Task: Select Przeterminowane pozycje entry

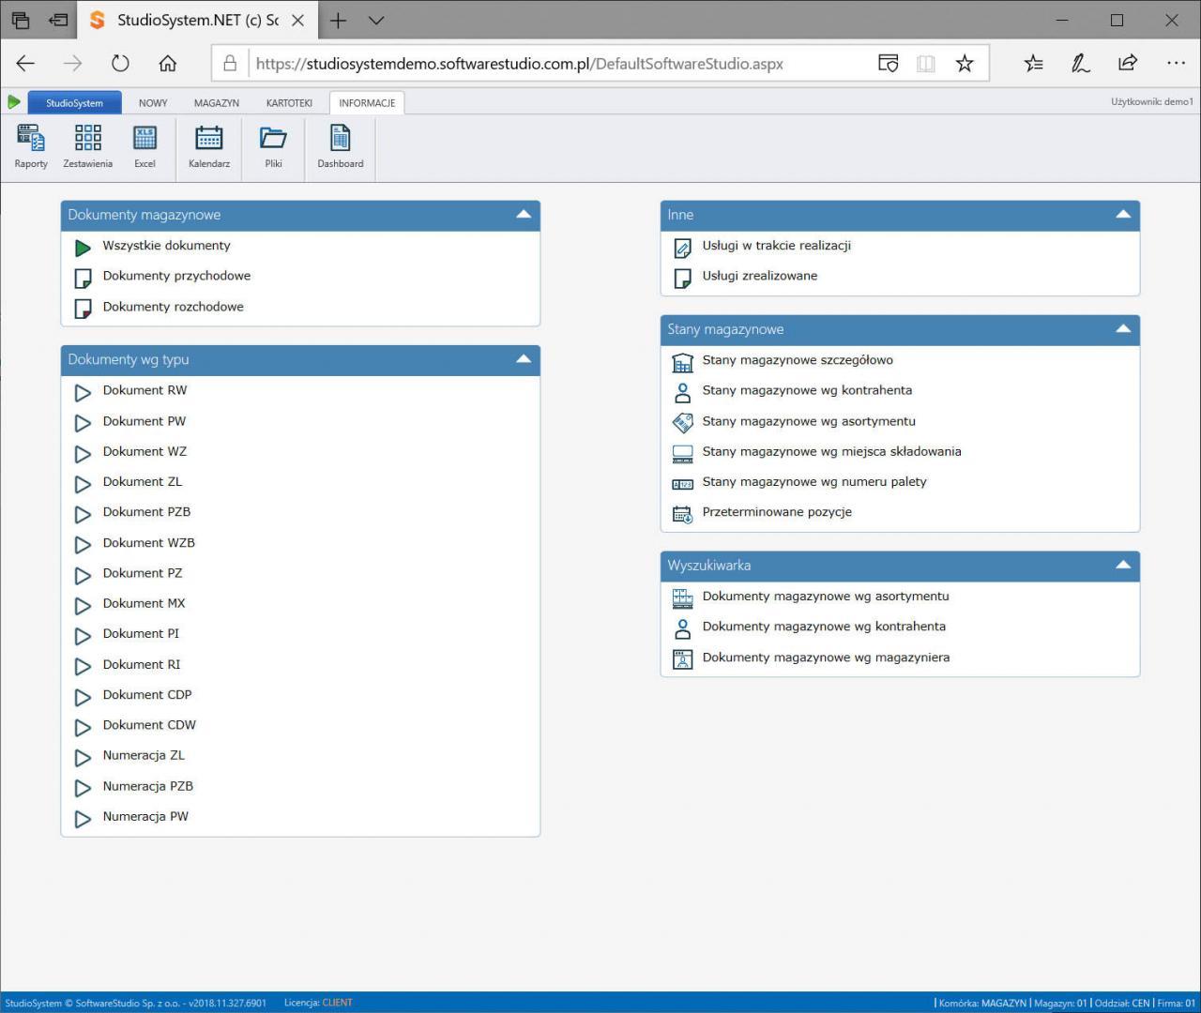Action: [777, 512]
